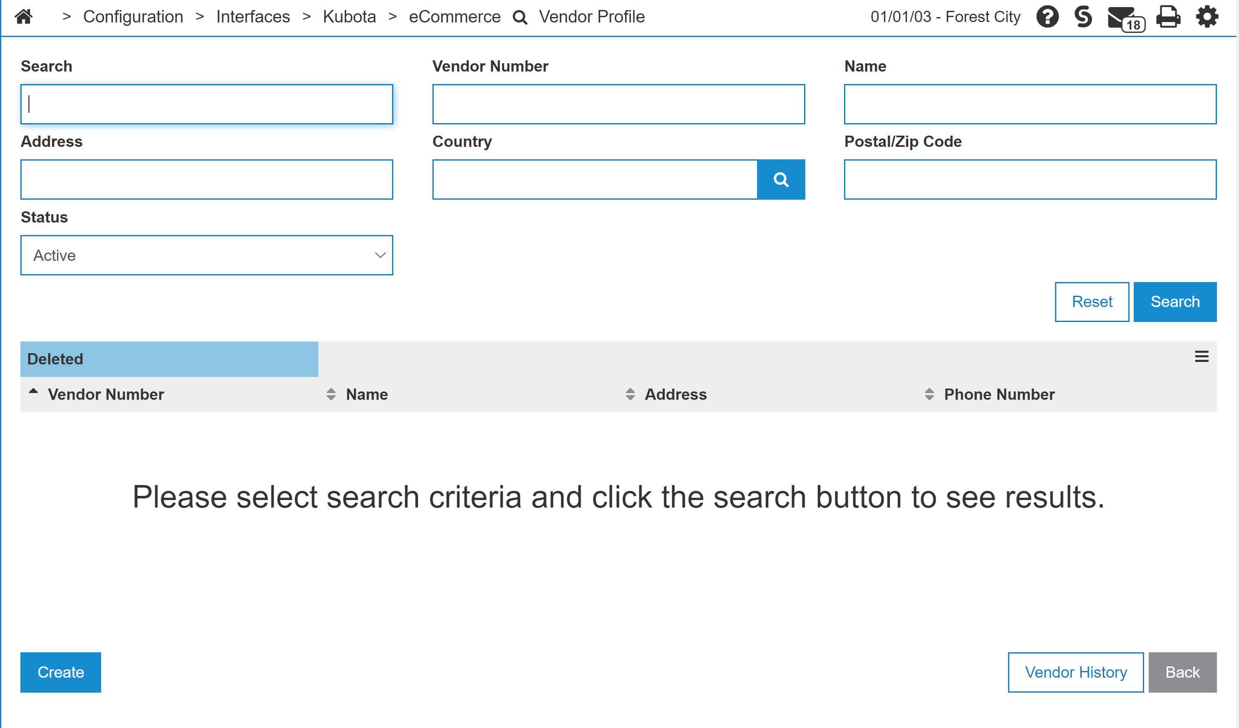This screenshot has width=1239, height=728.
Task: Focus the Name input field
Action: click(1030, 104)
